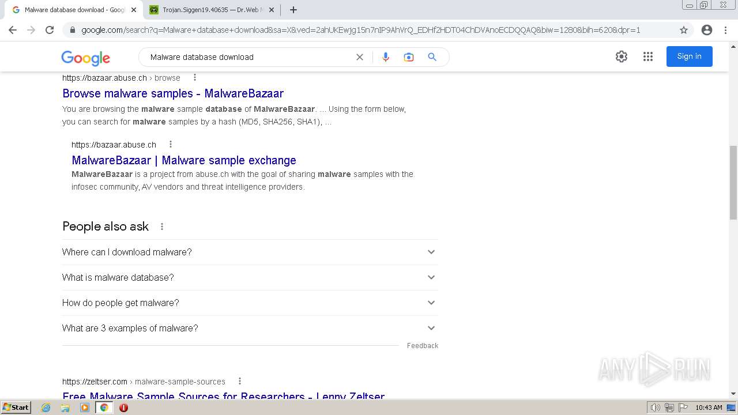Open Windows Explorer from the taskbar
Viewport: 738px width, 415px height.
point(65,408)
